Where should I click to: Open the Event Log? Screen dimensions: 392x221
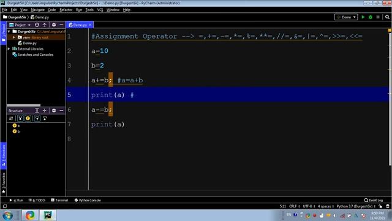coord(374,200)
